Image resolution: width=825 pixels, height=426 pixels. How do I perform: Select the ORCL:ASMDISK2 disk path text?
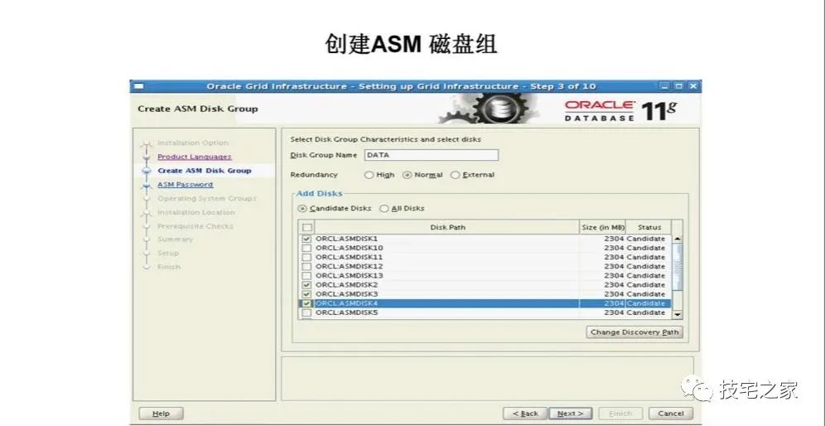347,285
